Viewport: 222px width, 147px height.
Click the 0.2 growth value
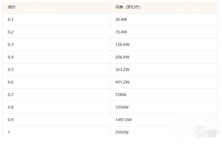(x=10, y=32)
